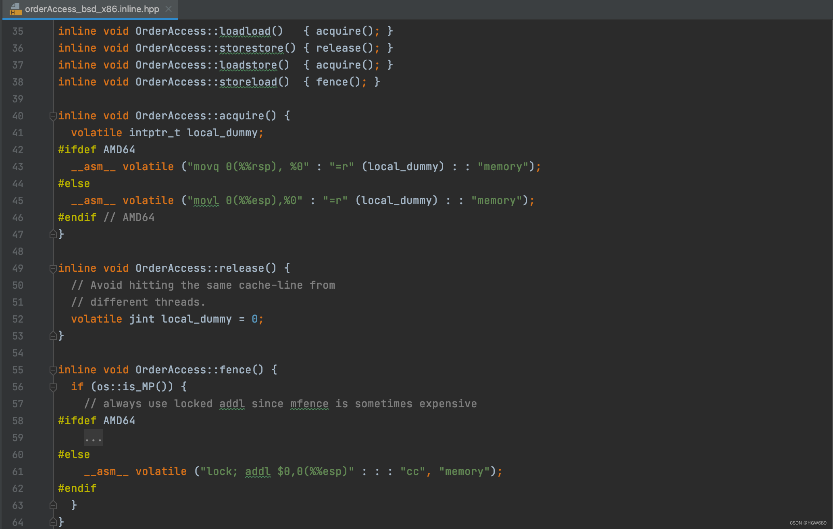Click fold end marker on line 63
Image resolution: width=833 pixels, height=529 pixels.
[53, 505]
